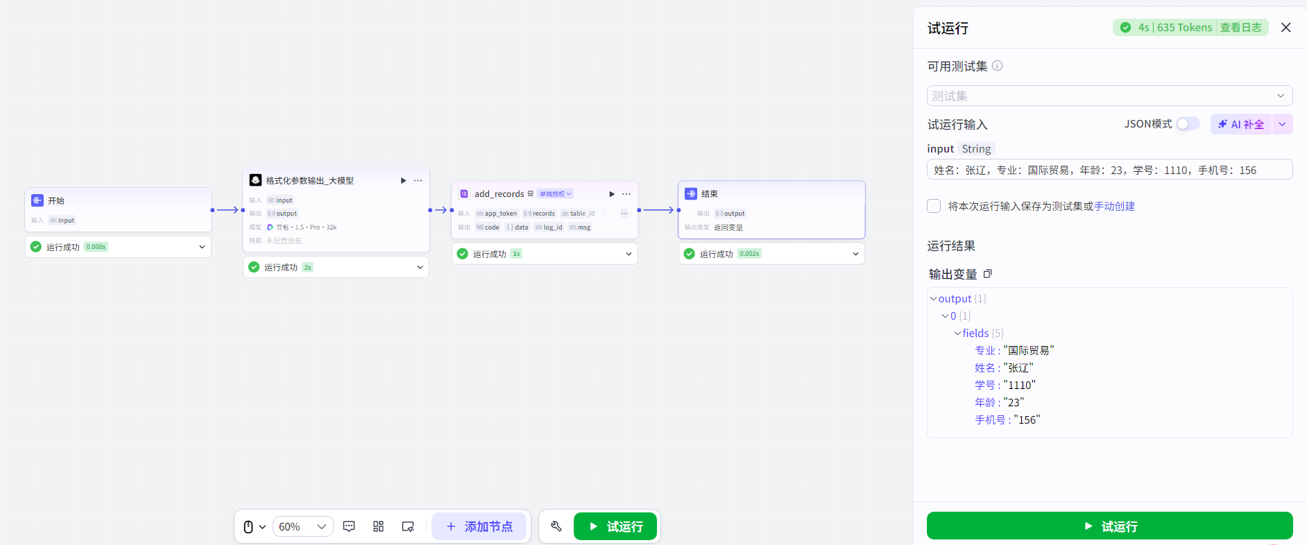Open the 查看日志 link in the header
1307x545 pixels.
(x=1240, y=28)
